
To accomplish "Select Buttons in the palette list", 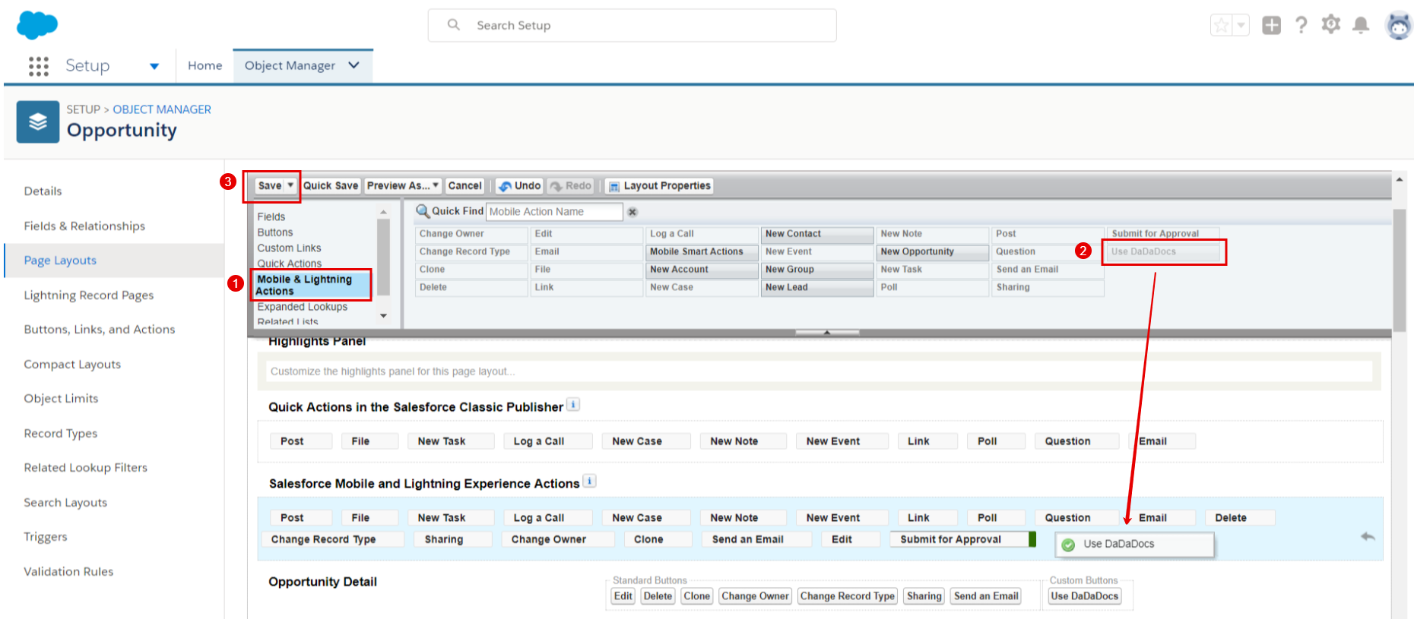I will pos(275,232).
